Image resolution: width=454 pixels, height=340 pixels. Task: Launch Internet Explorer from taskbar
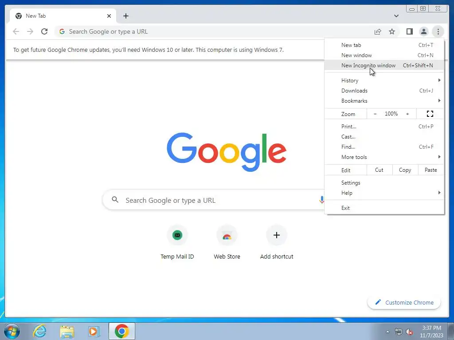click(x=39, y=331)
